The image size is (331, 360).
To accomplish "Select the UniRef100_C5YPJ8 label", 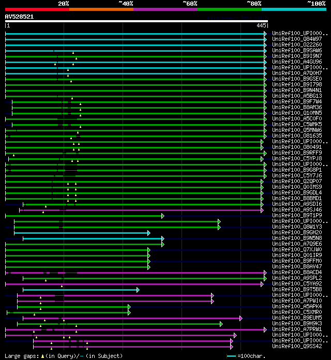I will [x=297, y=158].
